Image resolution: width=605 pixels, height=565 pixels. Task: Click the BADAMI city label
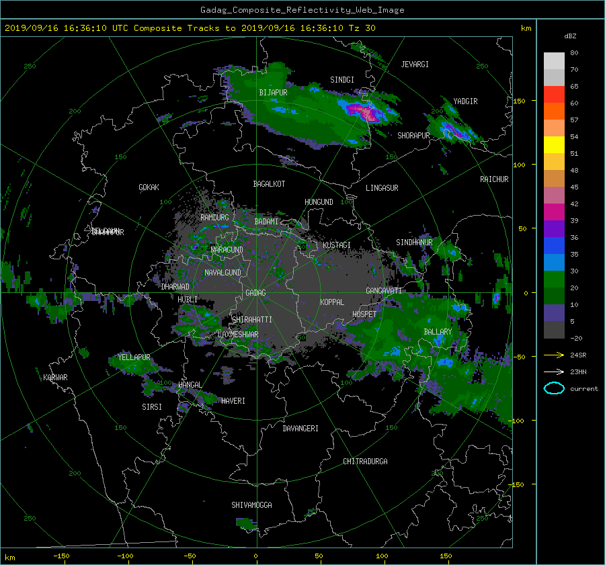(266, 222)
